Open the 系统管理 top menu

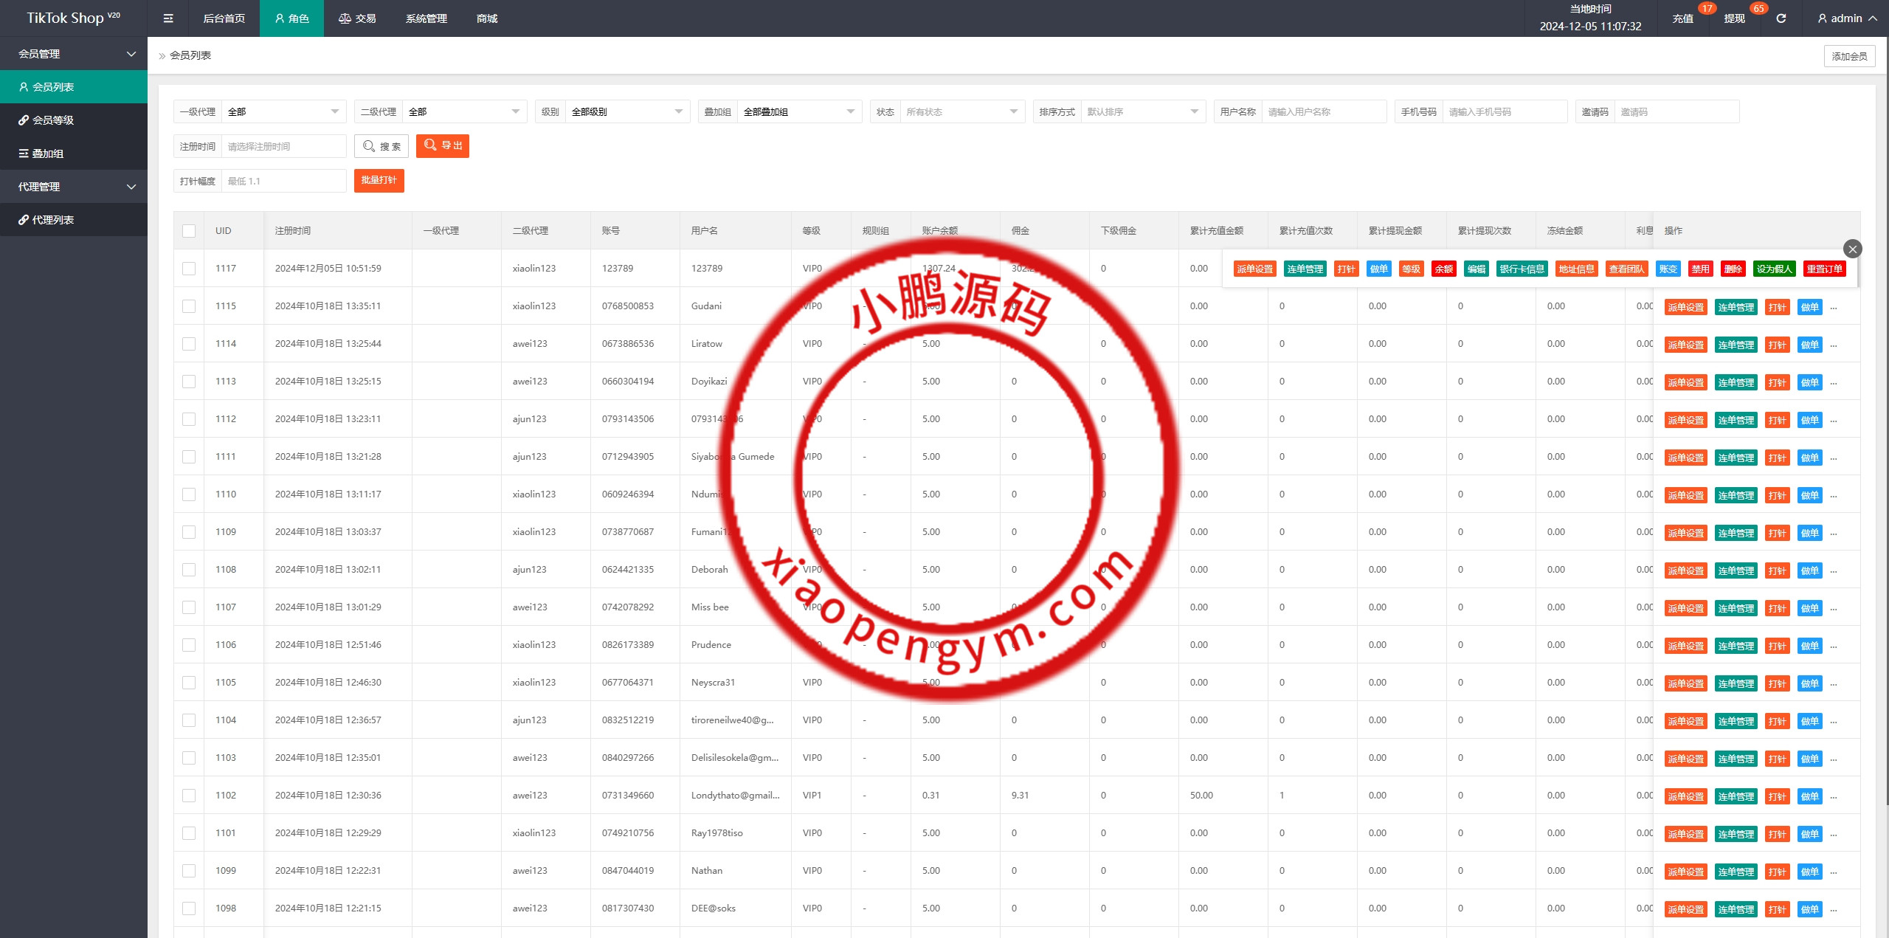pos(426,18)
